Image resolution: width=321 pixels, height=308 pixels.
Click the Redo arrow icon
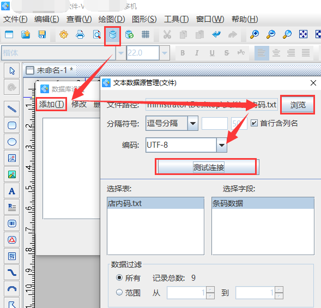(233, 34)
